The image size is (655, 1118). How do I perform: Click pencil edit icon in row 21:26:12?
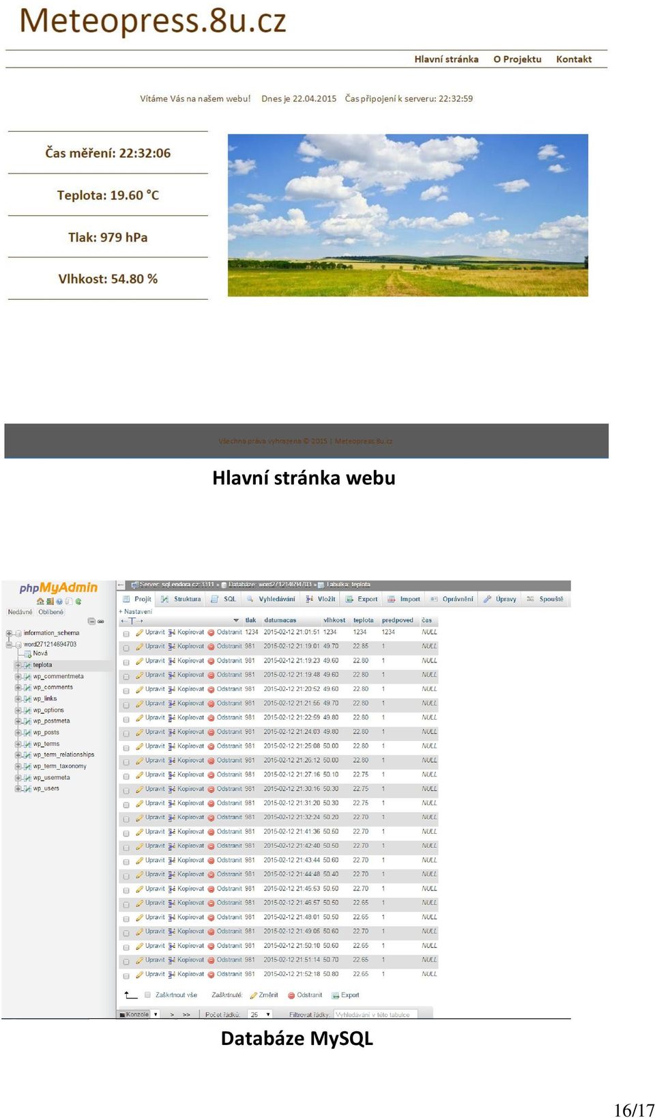pyautogui.click(x=139, y=761)
